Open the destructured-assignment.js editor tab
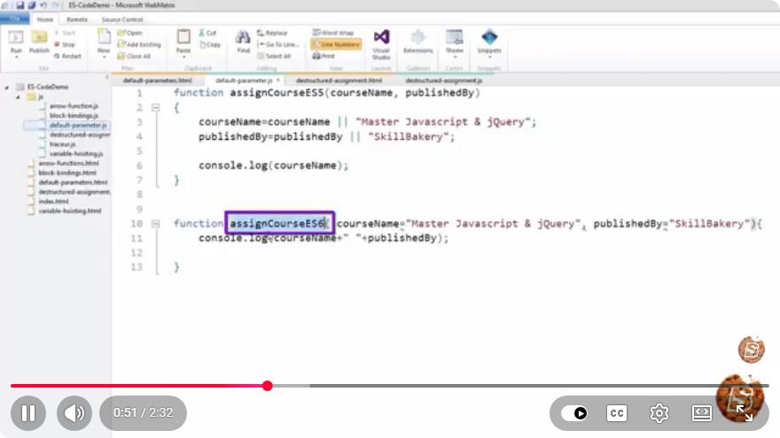780x438 pixels. (443, 81)
